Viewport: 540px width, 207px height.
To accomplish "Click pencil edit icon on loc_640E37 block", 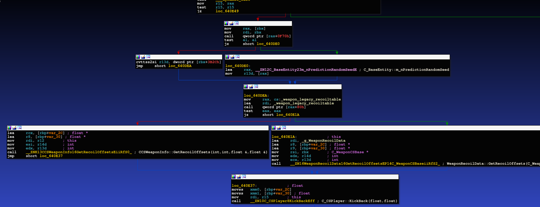I will click(x=239, y=177).
